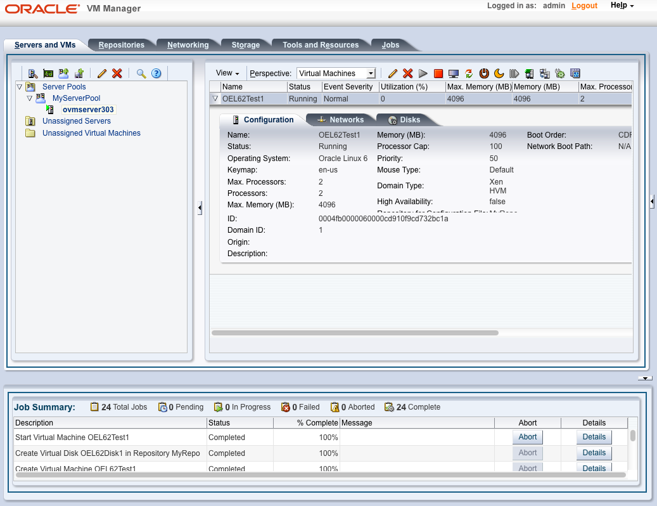Click the wrench and gear VM settings icon
Viewport: 657px width, 506px height.
[x=560, y=74]
